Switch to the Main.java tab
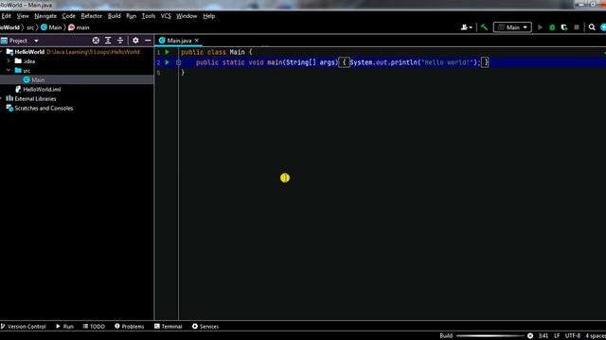606x340 pixels. point(179,40)
